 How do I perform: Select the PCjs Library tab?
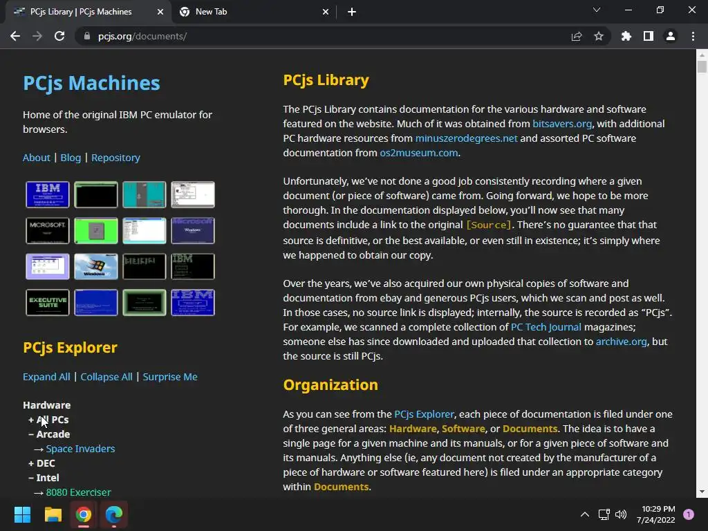pos(88,12)
